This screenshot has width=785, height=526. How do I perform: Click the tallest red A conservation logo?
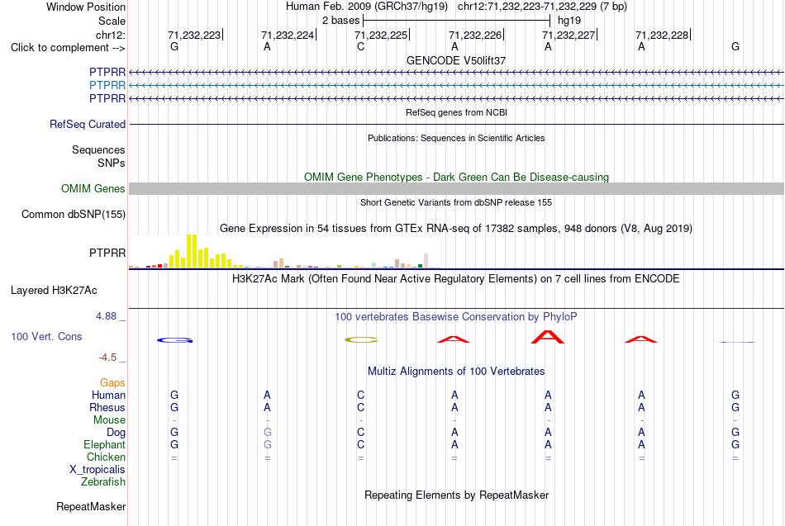coord(548,337)
